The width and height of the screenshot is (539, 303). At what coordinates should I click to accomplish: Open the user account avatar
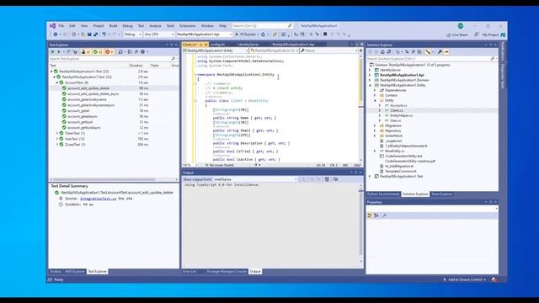[461, 26]
